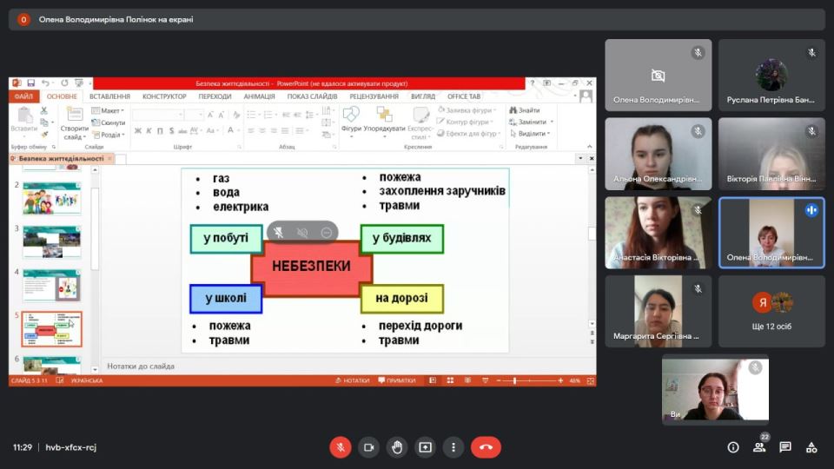This screenshot has width=834, height=469.
Task: Toggle strikethrough formatting in font group
Action: 182,131
